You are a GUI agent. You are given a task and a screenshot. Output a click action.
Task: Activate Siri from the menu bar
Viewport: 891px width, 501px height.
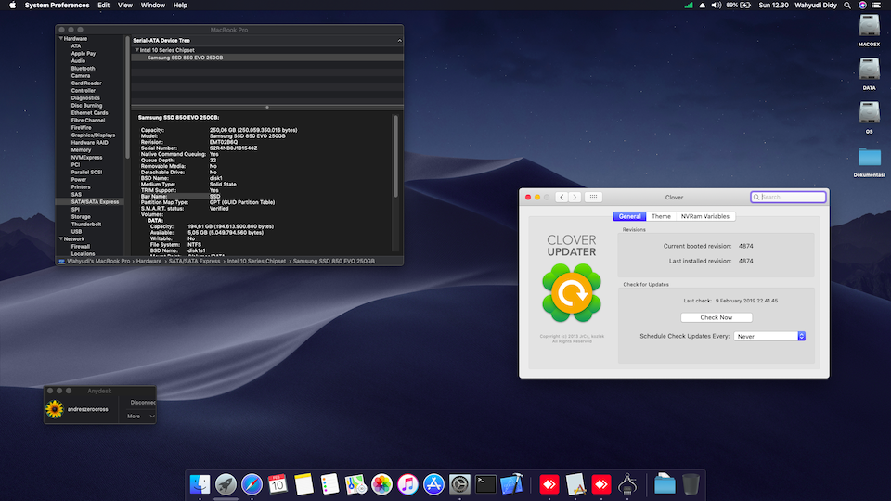pos(862,6)
